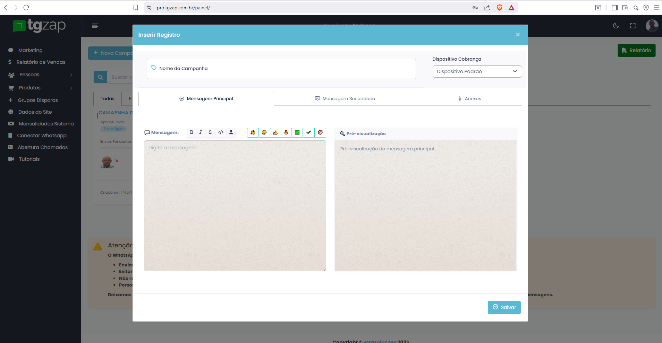
Task: Focus the Nome da Campanha field
Action: [281, 69]
